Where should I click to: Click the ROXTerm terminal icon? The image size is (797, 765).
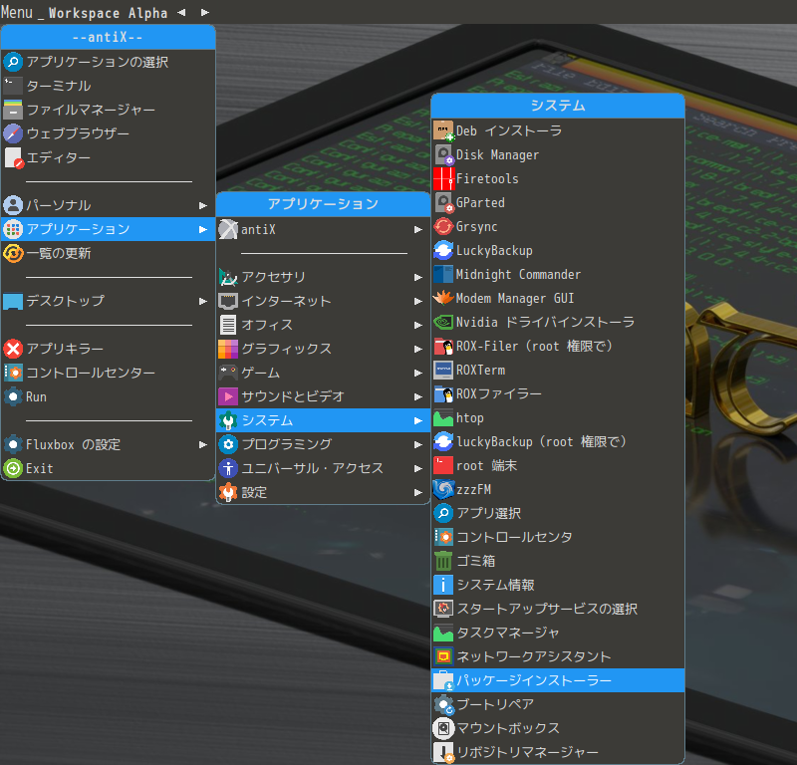point(443,370)
